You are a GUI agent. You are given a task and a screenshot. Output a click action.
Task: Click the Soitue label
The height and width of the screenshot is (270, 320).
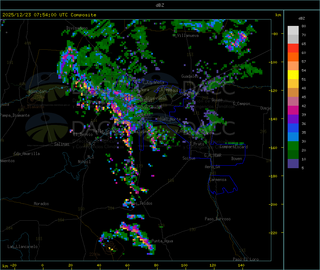click(x=189, y=158)
